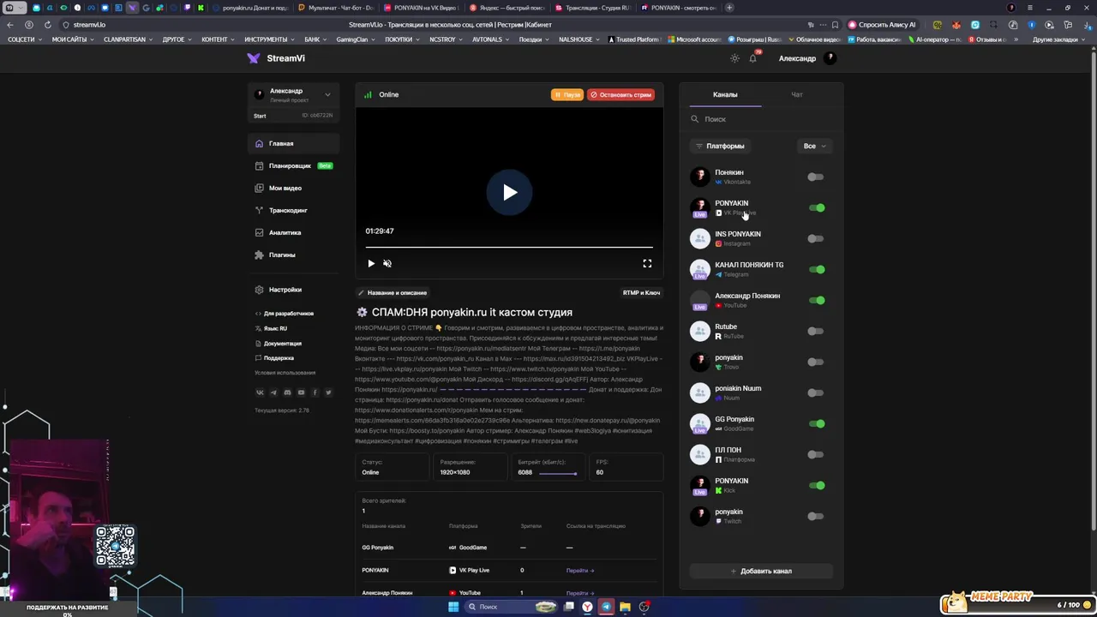This screenshot has width=1097, height=617.
Task: Unmute the player volume icon
Action: pyautogui.click(x=387, y=264)
